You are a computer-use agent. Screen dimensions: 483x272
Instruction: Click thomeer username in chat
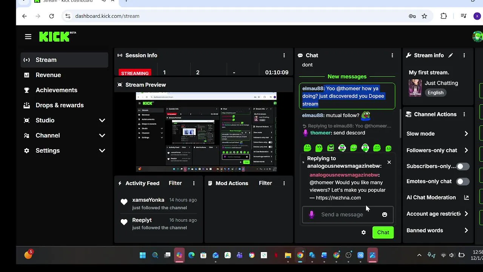coord(320,133)
